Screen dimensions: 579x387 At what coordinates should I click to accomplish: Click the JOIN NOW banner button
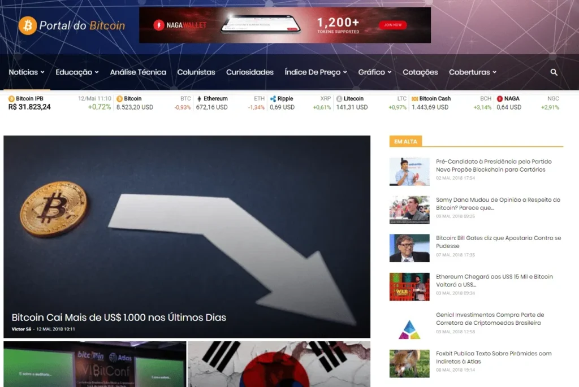[392, 25]
